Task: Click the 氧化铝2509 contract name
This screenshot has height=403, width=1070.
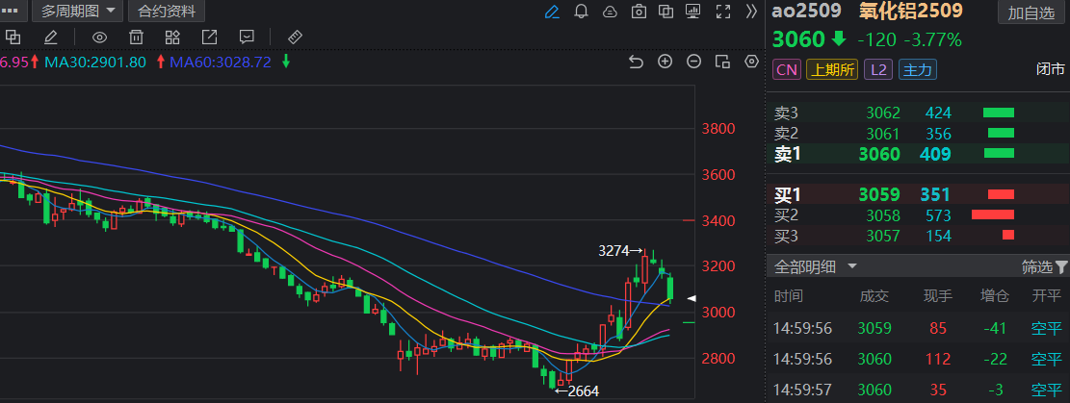Action: 909,11
